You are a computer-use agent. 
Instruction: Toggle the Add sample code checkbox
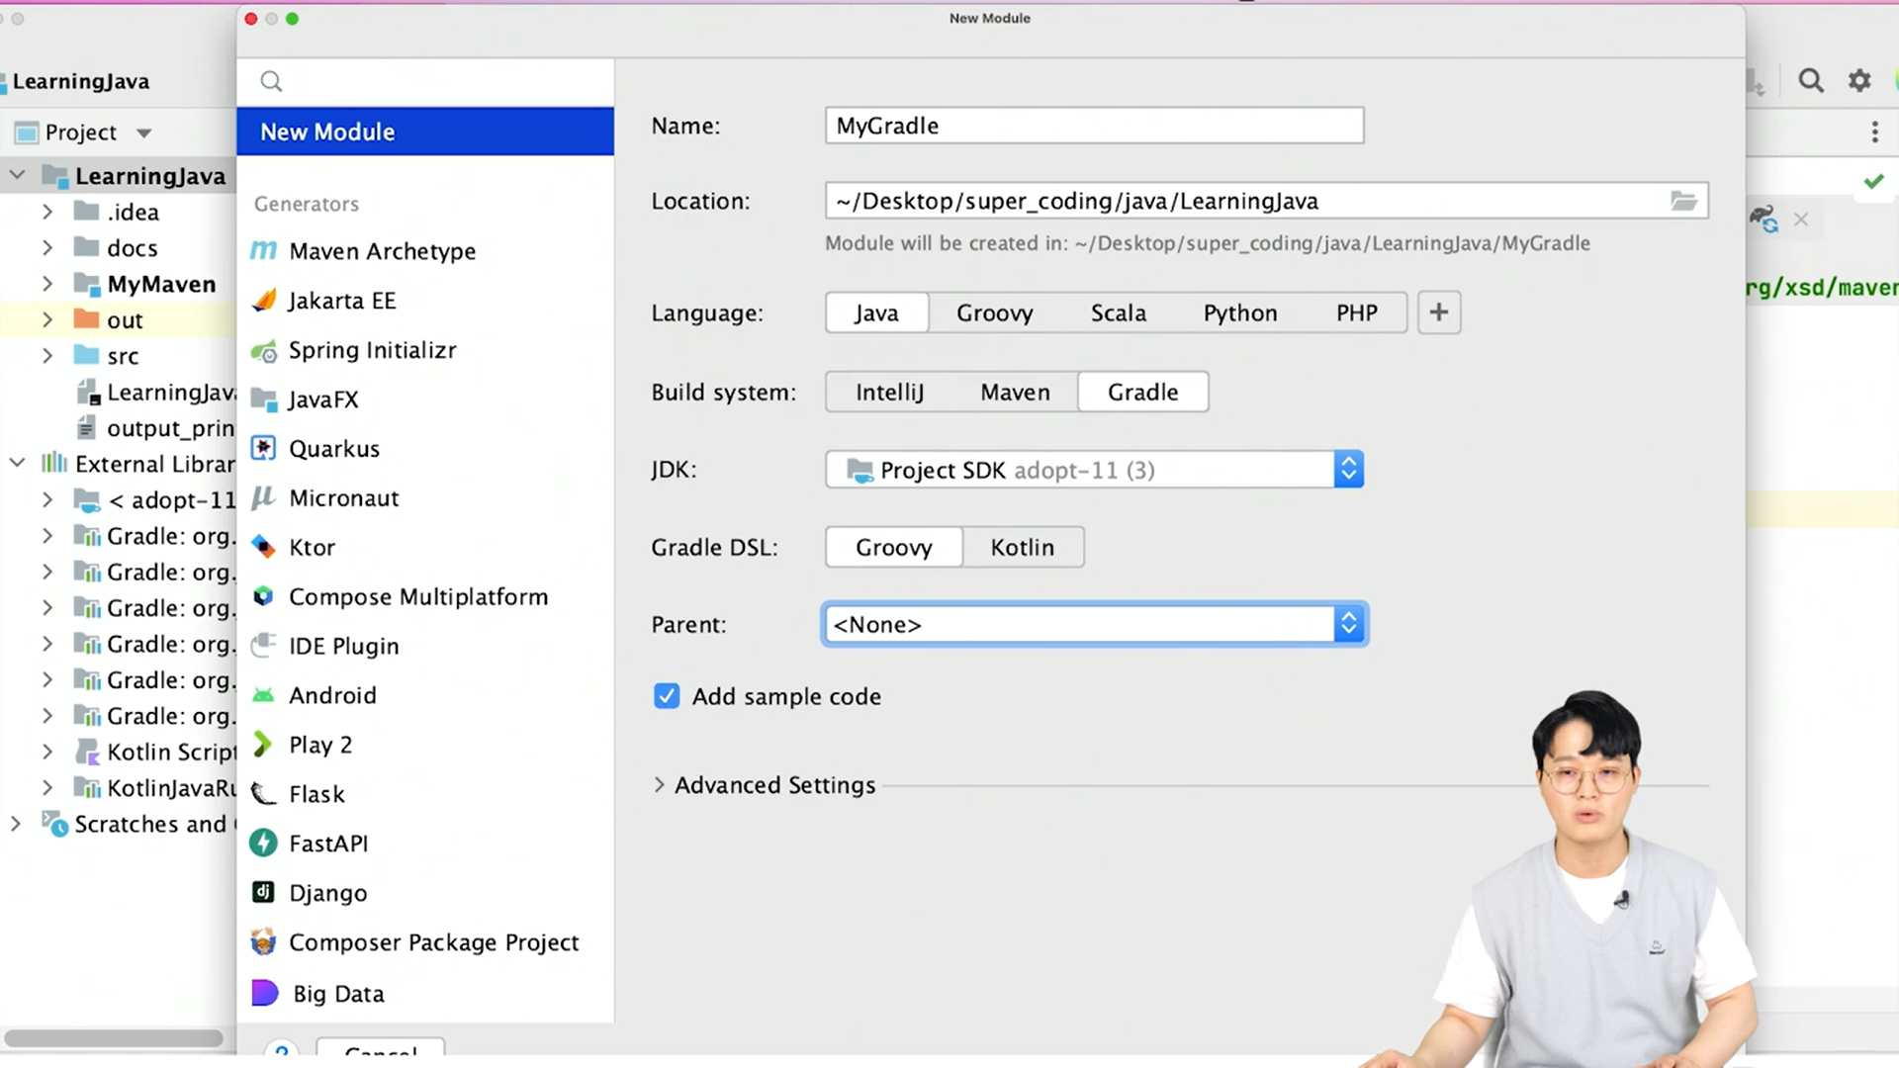[x=667, y=696]
